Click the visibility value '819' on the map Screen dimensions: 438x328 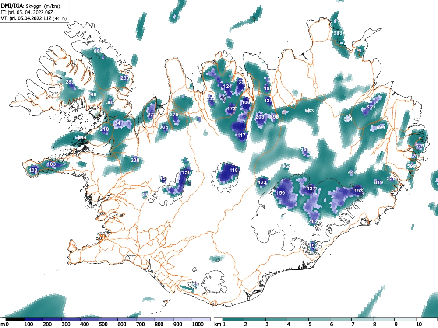378,182
